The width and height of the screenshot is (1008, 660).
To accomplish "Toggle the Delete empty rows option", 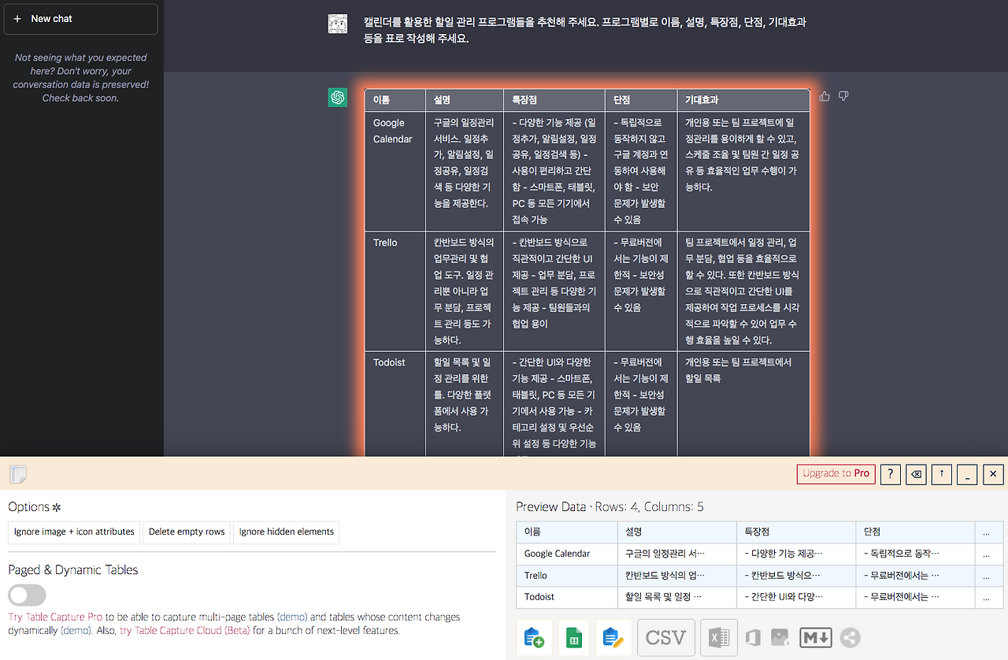I will coord(186,532).
